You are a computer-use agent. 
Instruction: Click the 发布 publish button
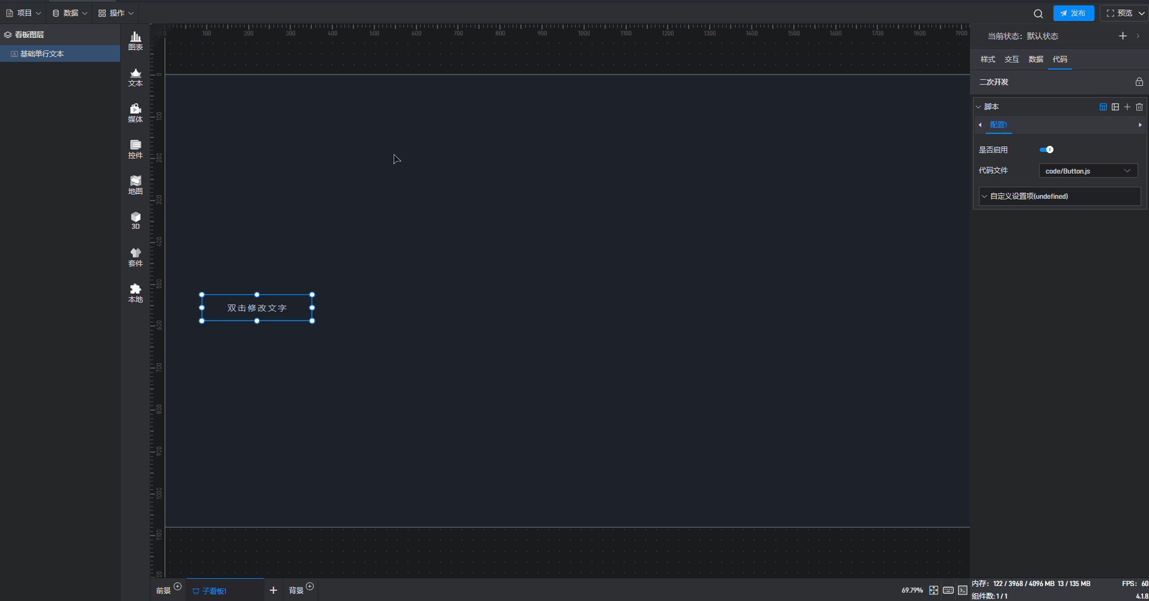click(x=1073, y=13)
